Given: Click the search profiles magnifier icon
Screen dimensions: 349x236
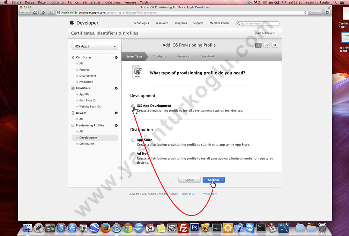Looking at the screenshot, I should click(x=275, y=45).
